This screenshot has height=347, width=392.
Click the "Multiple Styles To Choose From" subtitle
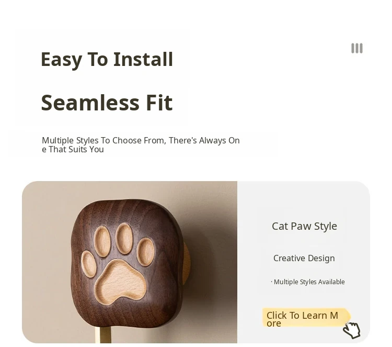pyautogui.click(x=141, y=144)
